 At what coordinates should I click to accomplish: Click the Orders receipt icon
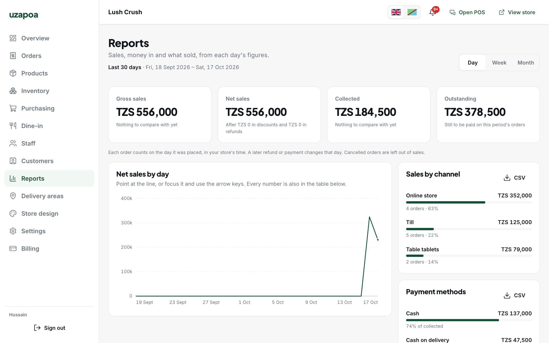(13, 56)
